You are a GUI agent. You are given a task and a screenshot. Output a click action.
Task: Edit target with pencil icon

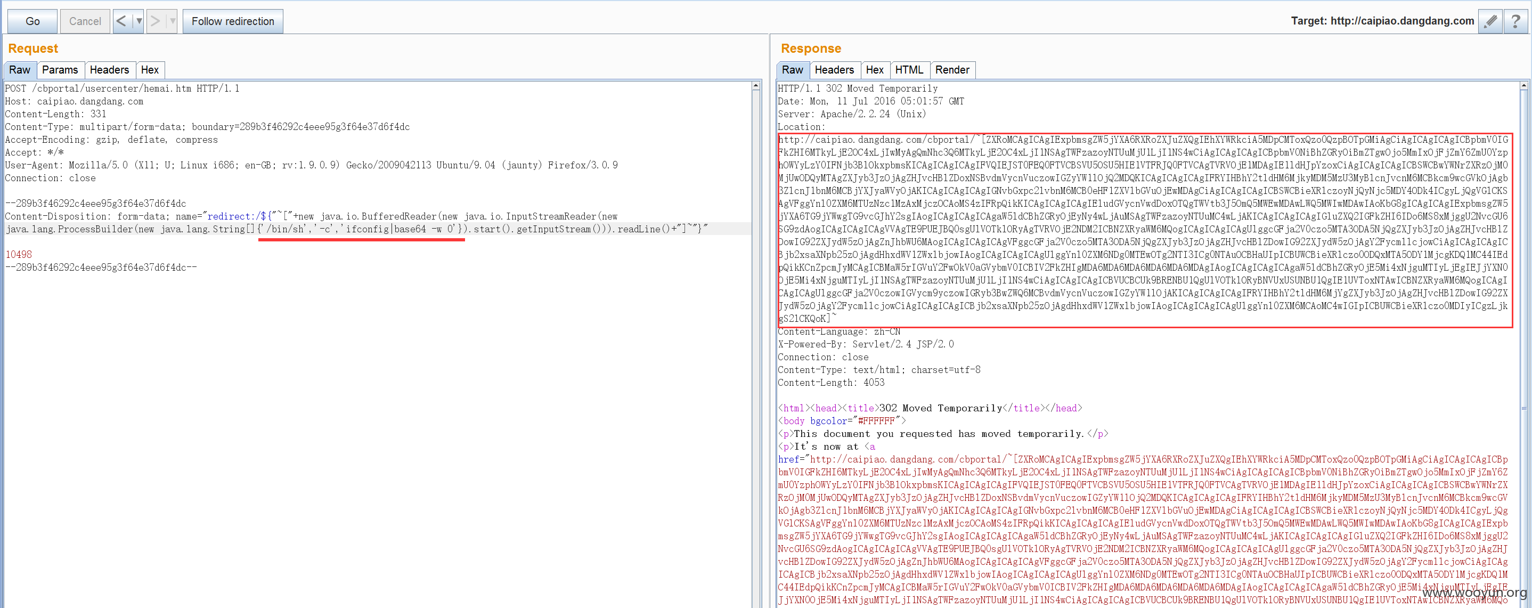click(1490, 21)
